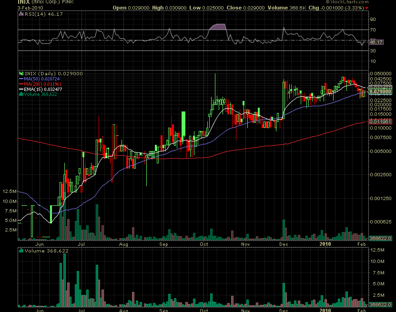Click the 2010 label under the price panel
This screenshot has width=396, height=312.
pos(325,244)
